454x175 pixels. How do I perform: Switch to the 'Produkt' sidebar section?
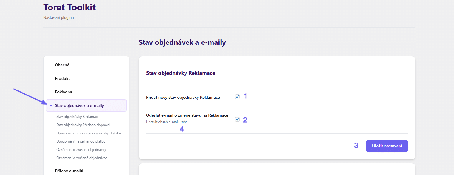[x=62, y=78]
